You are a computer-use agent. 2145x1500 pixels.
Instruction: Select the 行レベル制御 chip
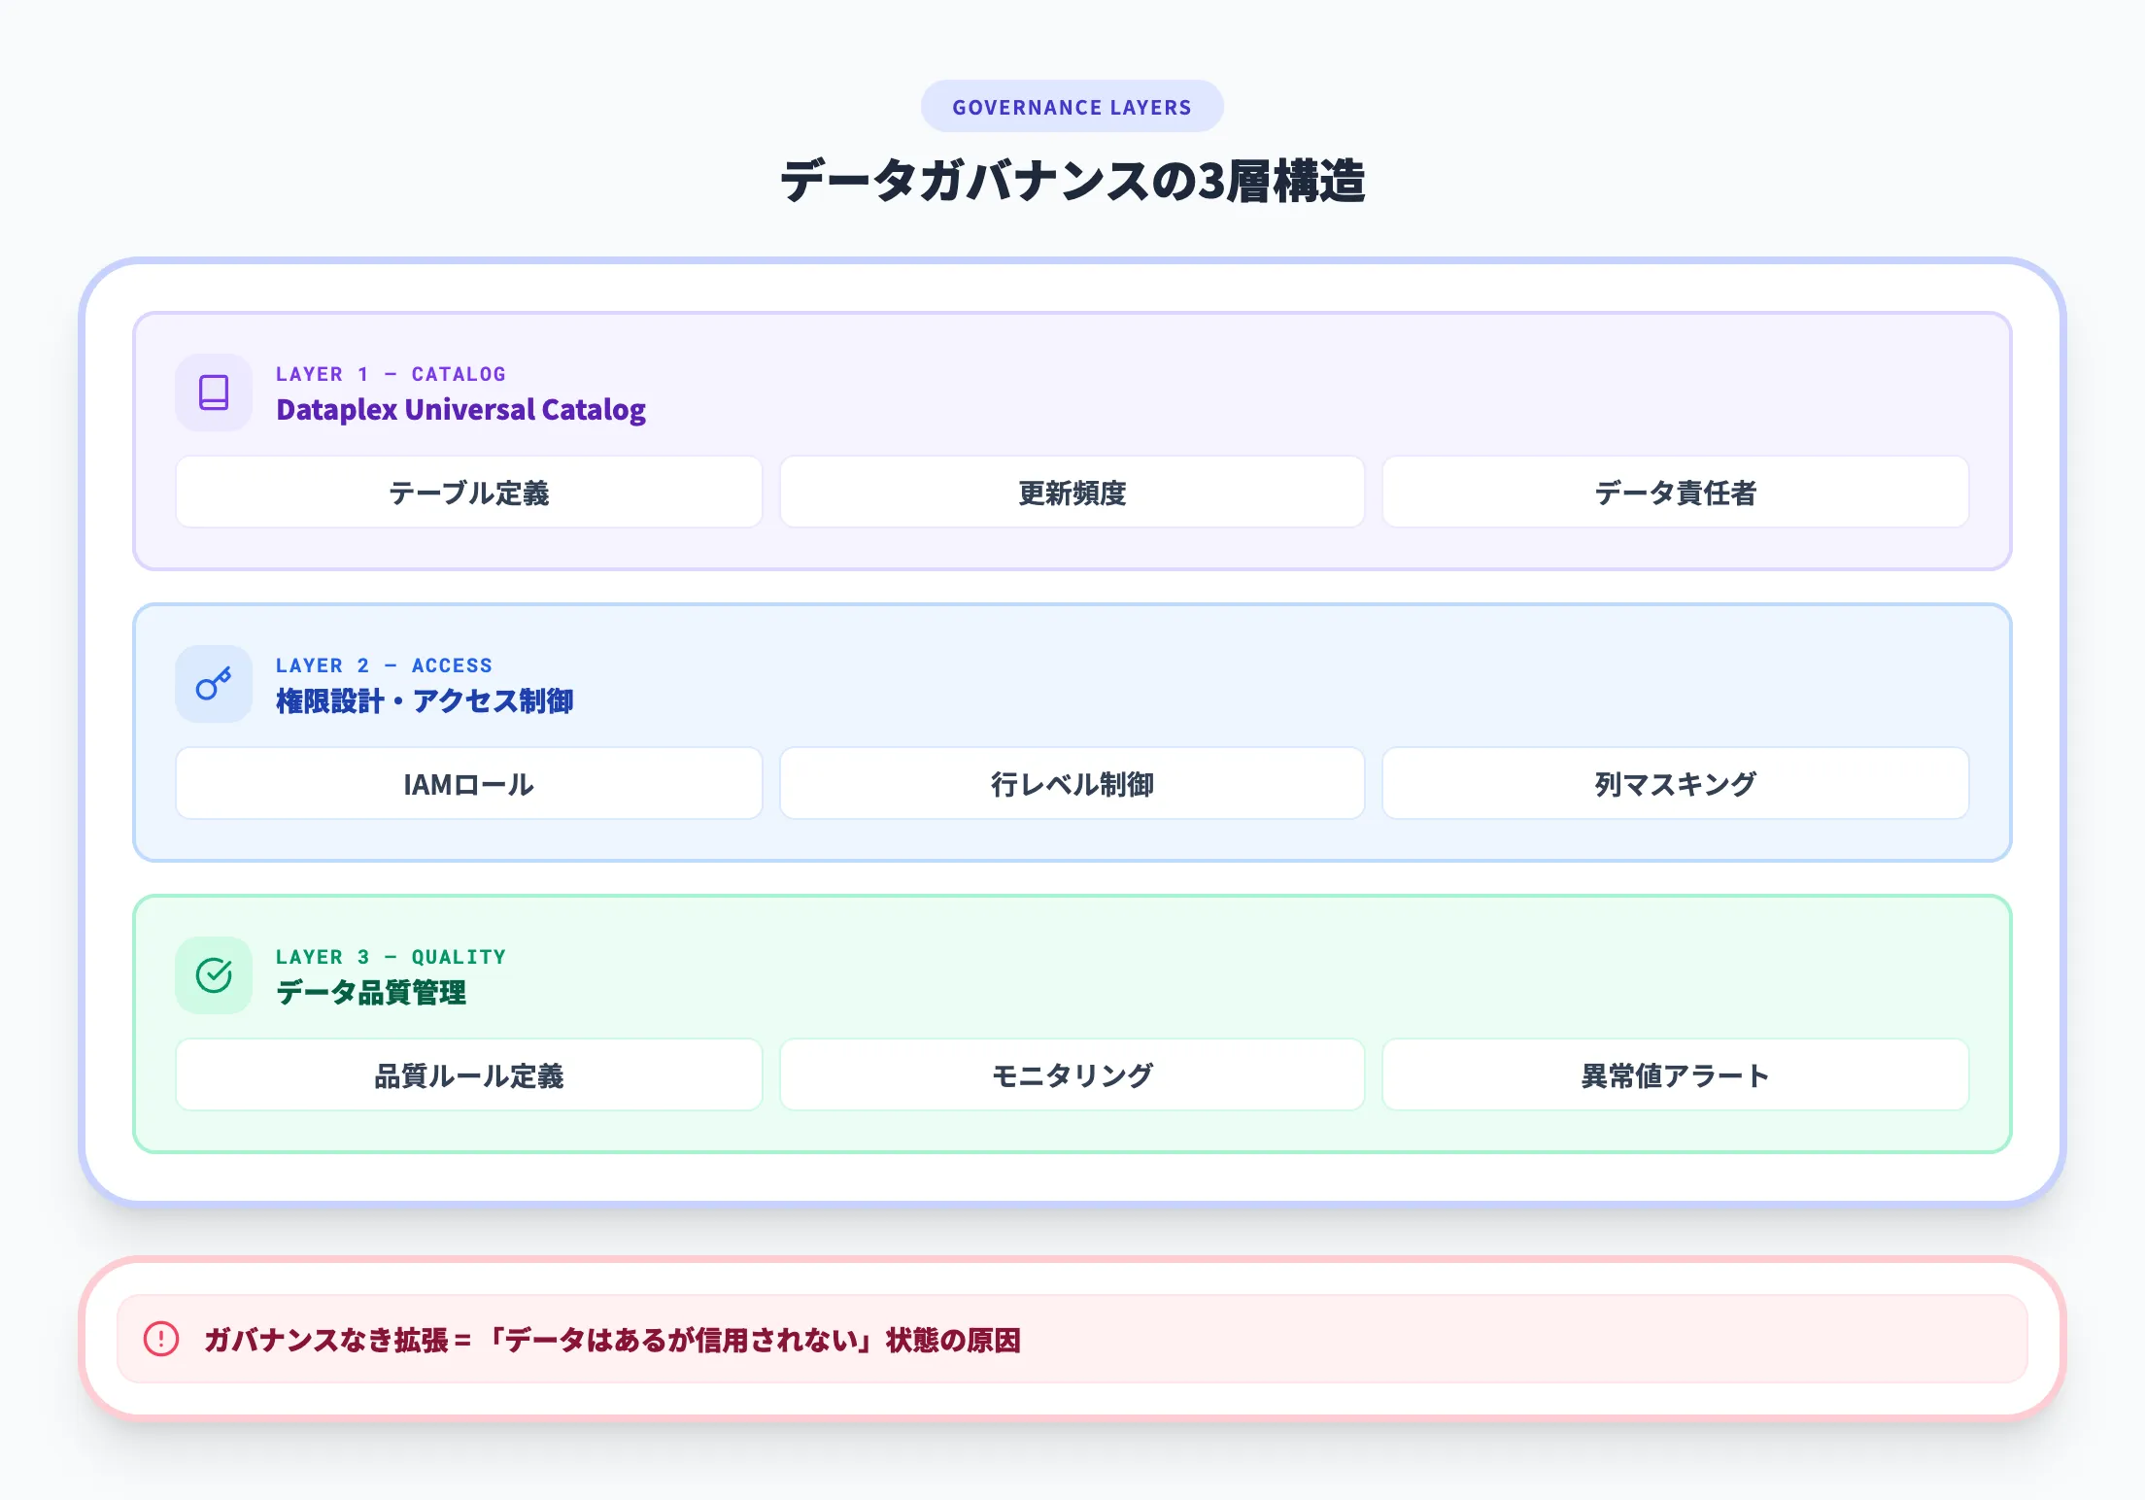tap(1072, 784)
